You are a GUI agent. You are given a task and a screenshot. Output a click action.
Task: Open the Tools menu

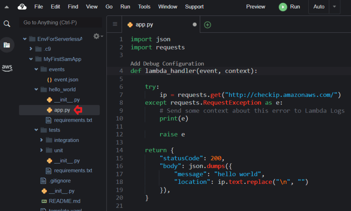144,7
